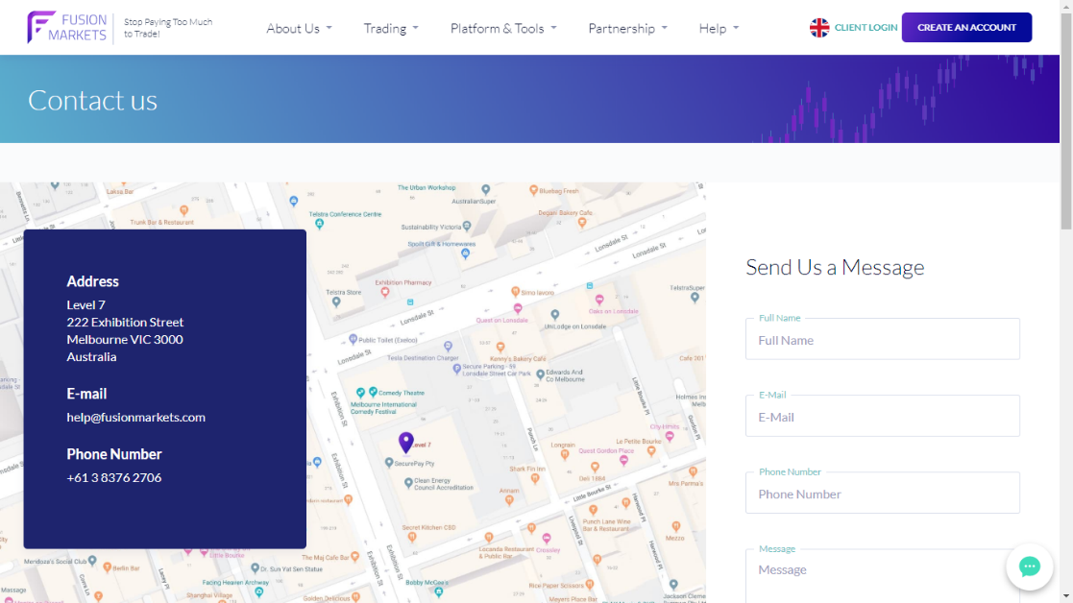Click the Fusion Markets logo
1073x603 pixels.
click(x=67, y=27)
